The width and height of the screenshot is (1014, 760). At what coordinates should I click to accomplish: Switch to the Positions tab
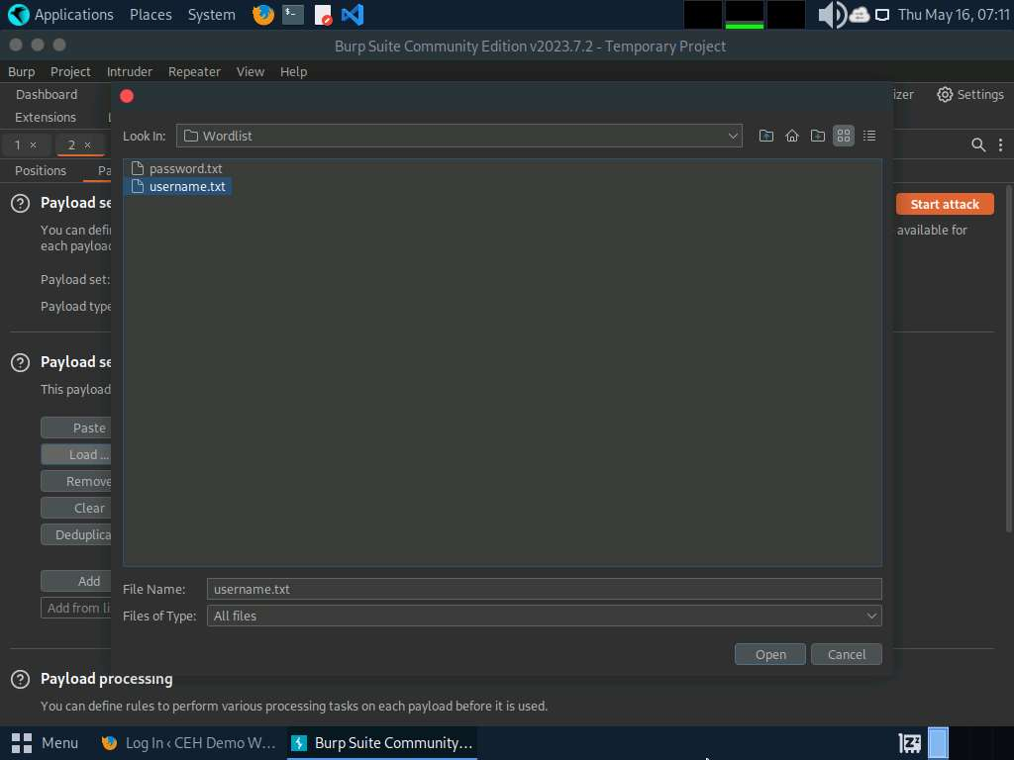point(41,170)
